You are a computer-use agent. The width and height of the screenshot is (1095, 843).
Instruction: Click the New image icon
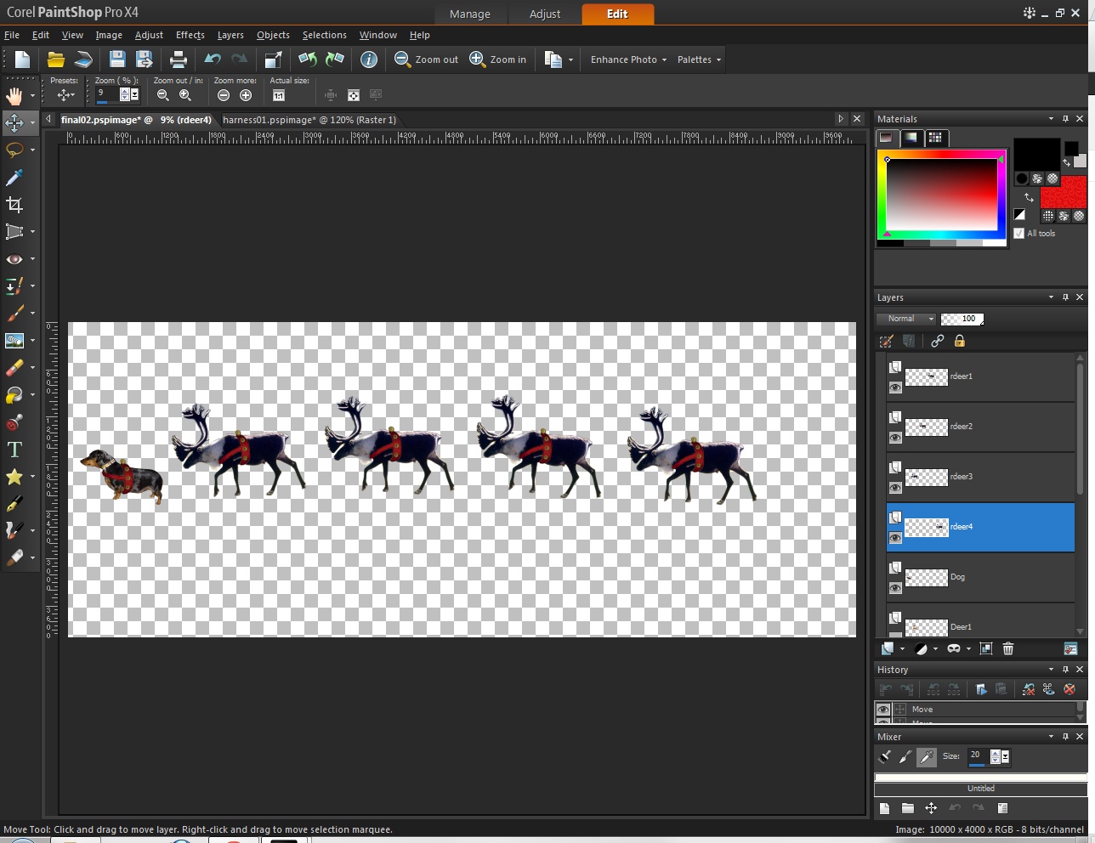[x=22, y=59]
